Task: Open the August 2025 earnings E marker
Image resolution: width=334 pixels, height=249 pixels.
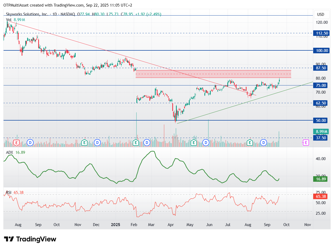Action: click(250, 143)
